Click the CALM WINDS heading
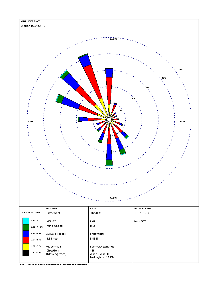The width and height of the screenshot is (218, 282). coord(97,234)
